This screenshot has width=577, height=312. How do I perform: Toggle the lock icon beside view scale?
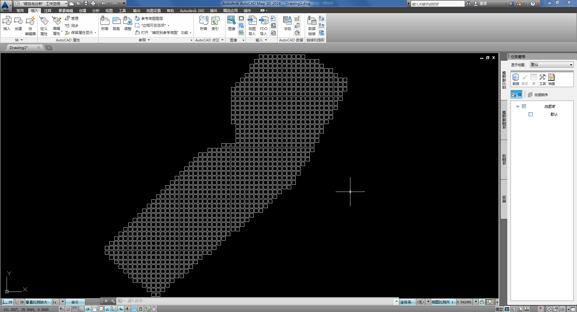tap(482, 302)
